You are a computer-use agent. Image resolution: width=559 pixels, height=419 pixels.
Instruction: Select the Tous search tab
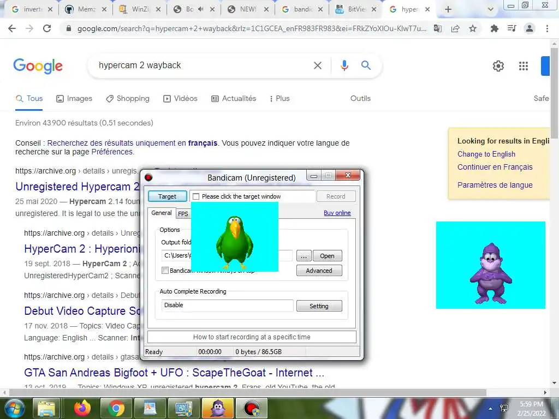coord(29,99)
